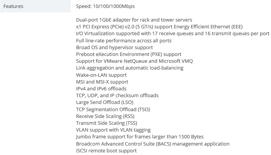This screenshot has height=155, width=271.
Task: Click MSI and MSI-X support text
Action: tap(102, 82)
